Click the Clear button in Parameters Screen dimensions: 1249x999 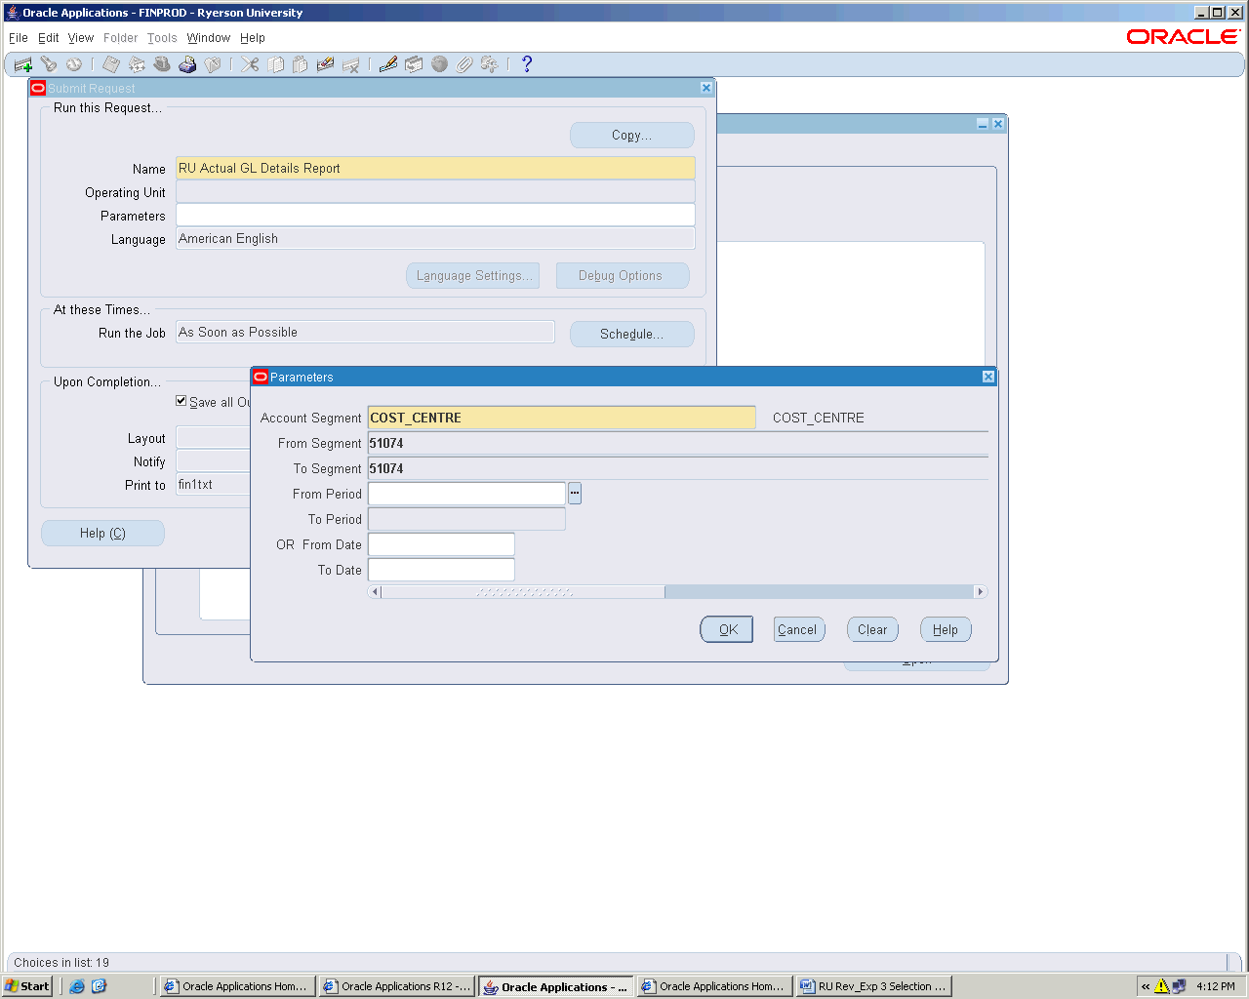(872, 630)
